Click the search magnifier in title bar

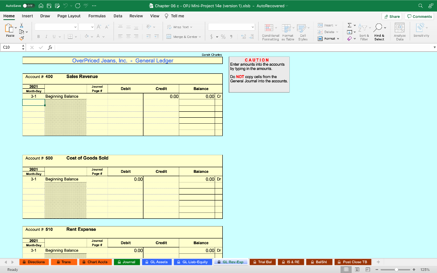[420, 6]
